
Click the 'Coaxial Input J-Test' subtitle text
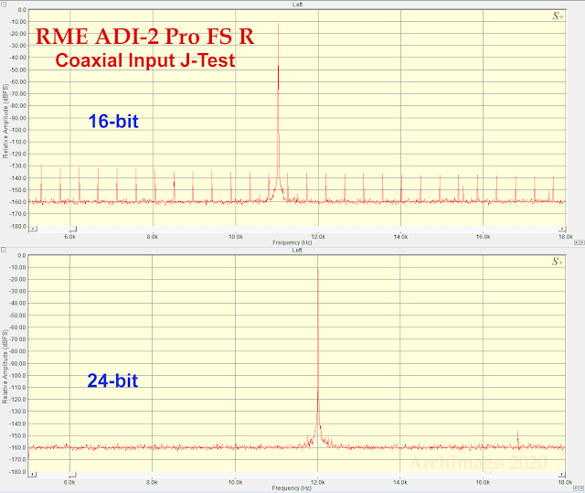click(145, 60)
